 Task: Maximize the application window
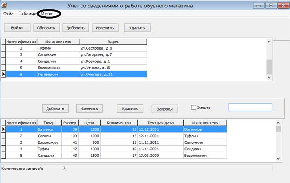(271, 6)
